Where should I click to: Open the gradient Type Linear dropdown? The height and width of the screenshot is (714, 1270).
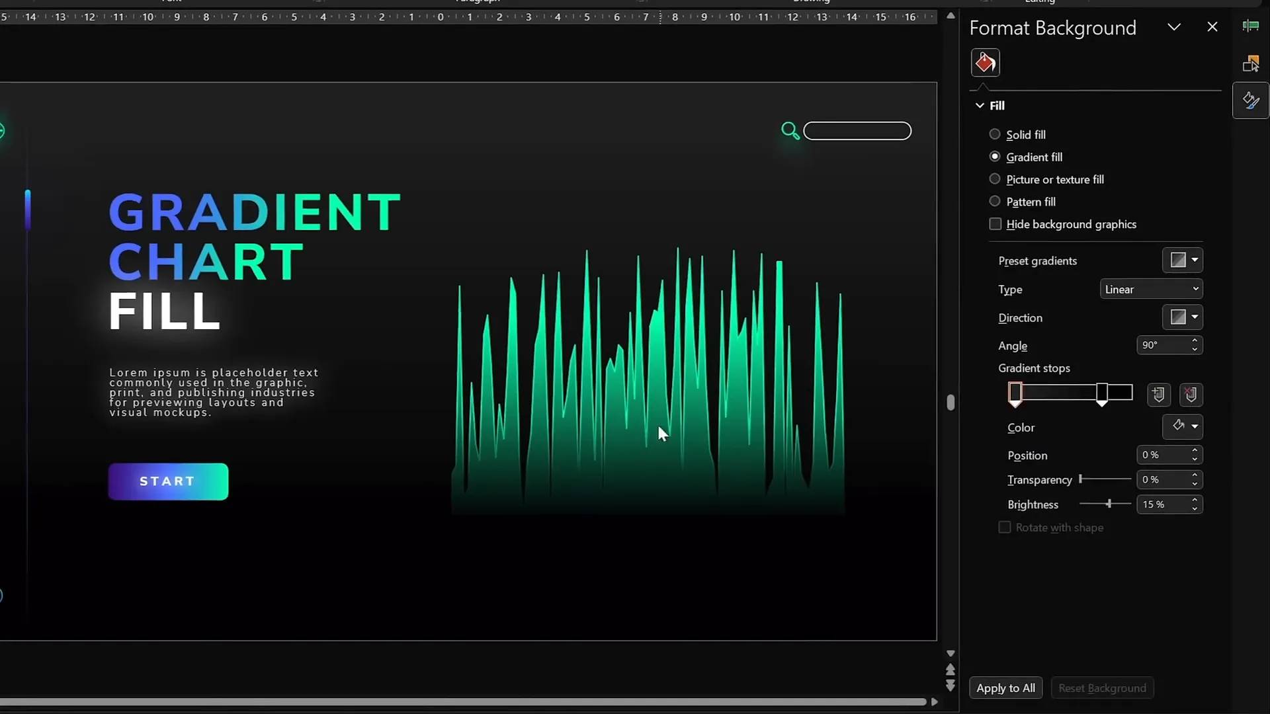point(1152,289)
